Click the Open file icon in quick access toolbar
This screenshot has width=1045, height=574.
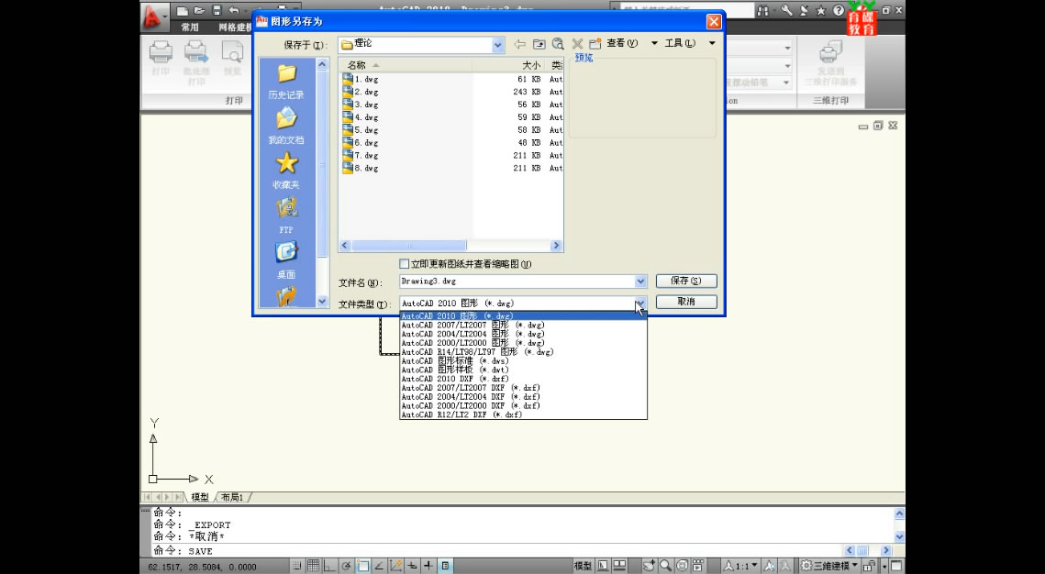[198, 11]
